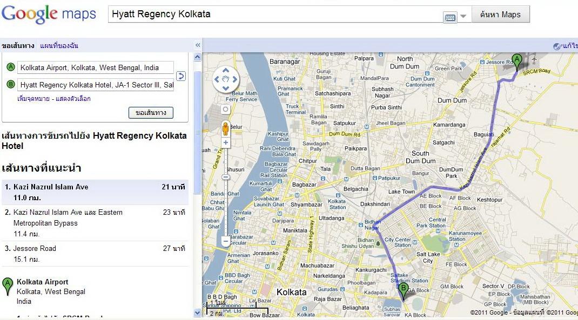Click the Patipukur station icon on map
This screenshot has height=320, width=578.
(374, 178)
